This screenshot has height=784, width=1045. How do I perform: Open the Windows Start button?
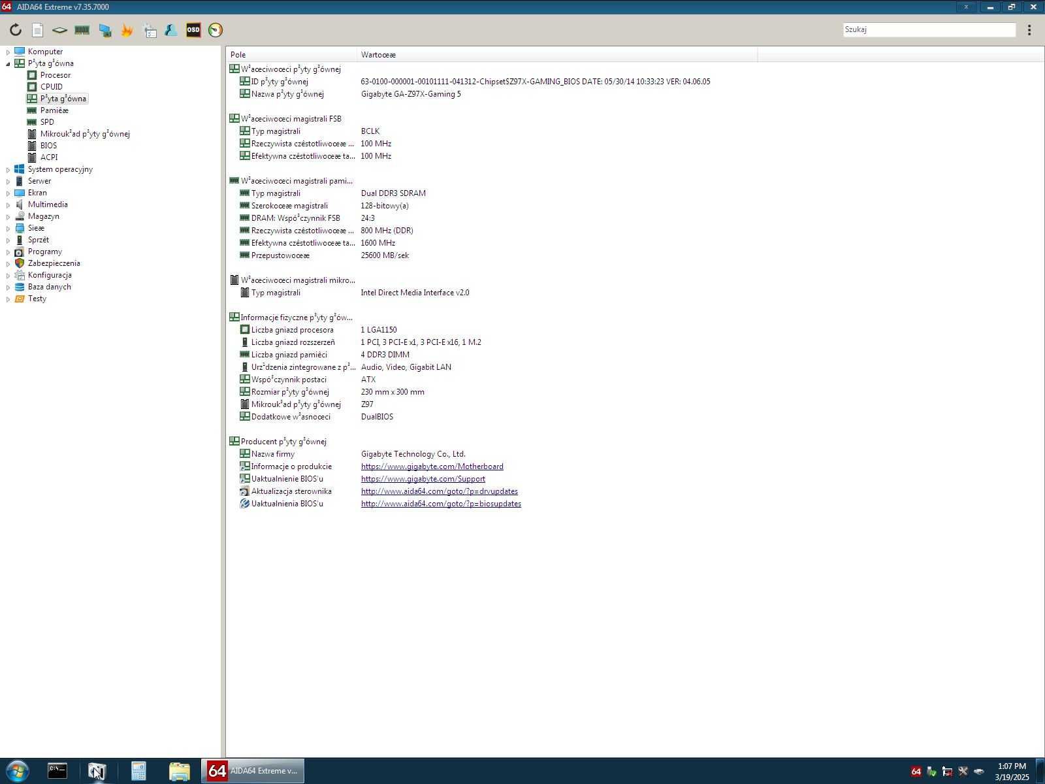pyautogui.click(x=16, y=772)
